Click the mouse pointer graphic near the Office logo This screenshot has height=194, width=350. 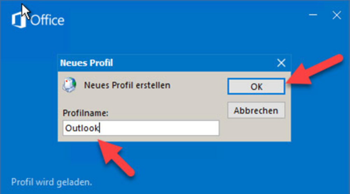coord(26,12)
